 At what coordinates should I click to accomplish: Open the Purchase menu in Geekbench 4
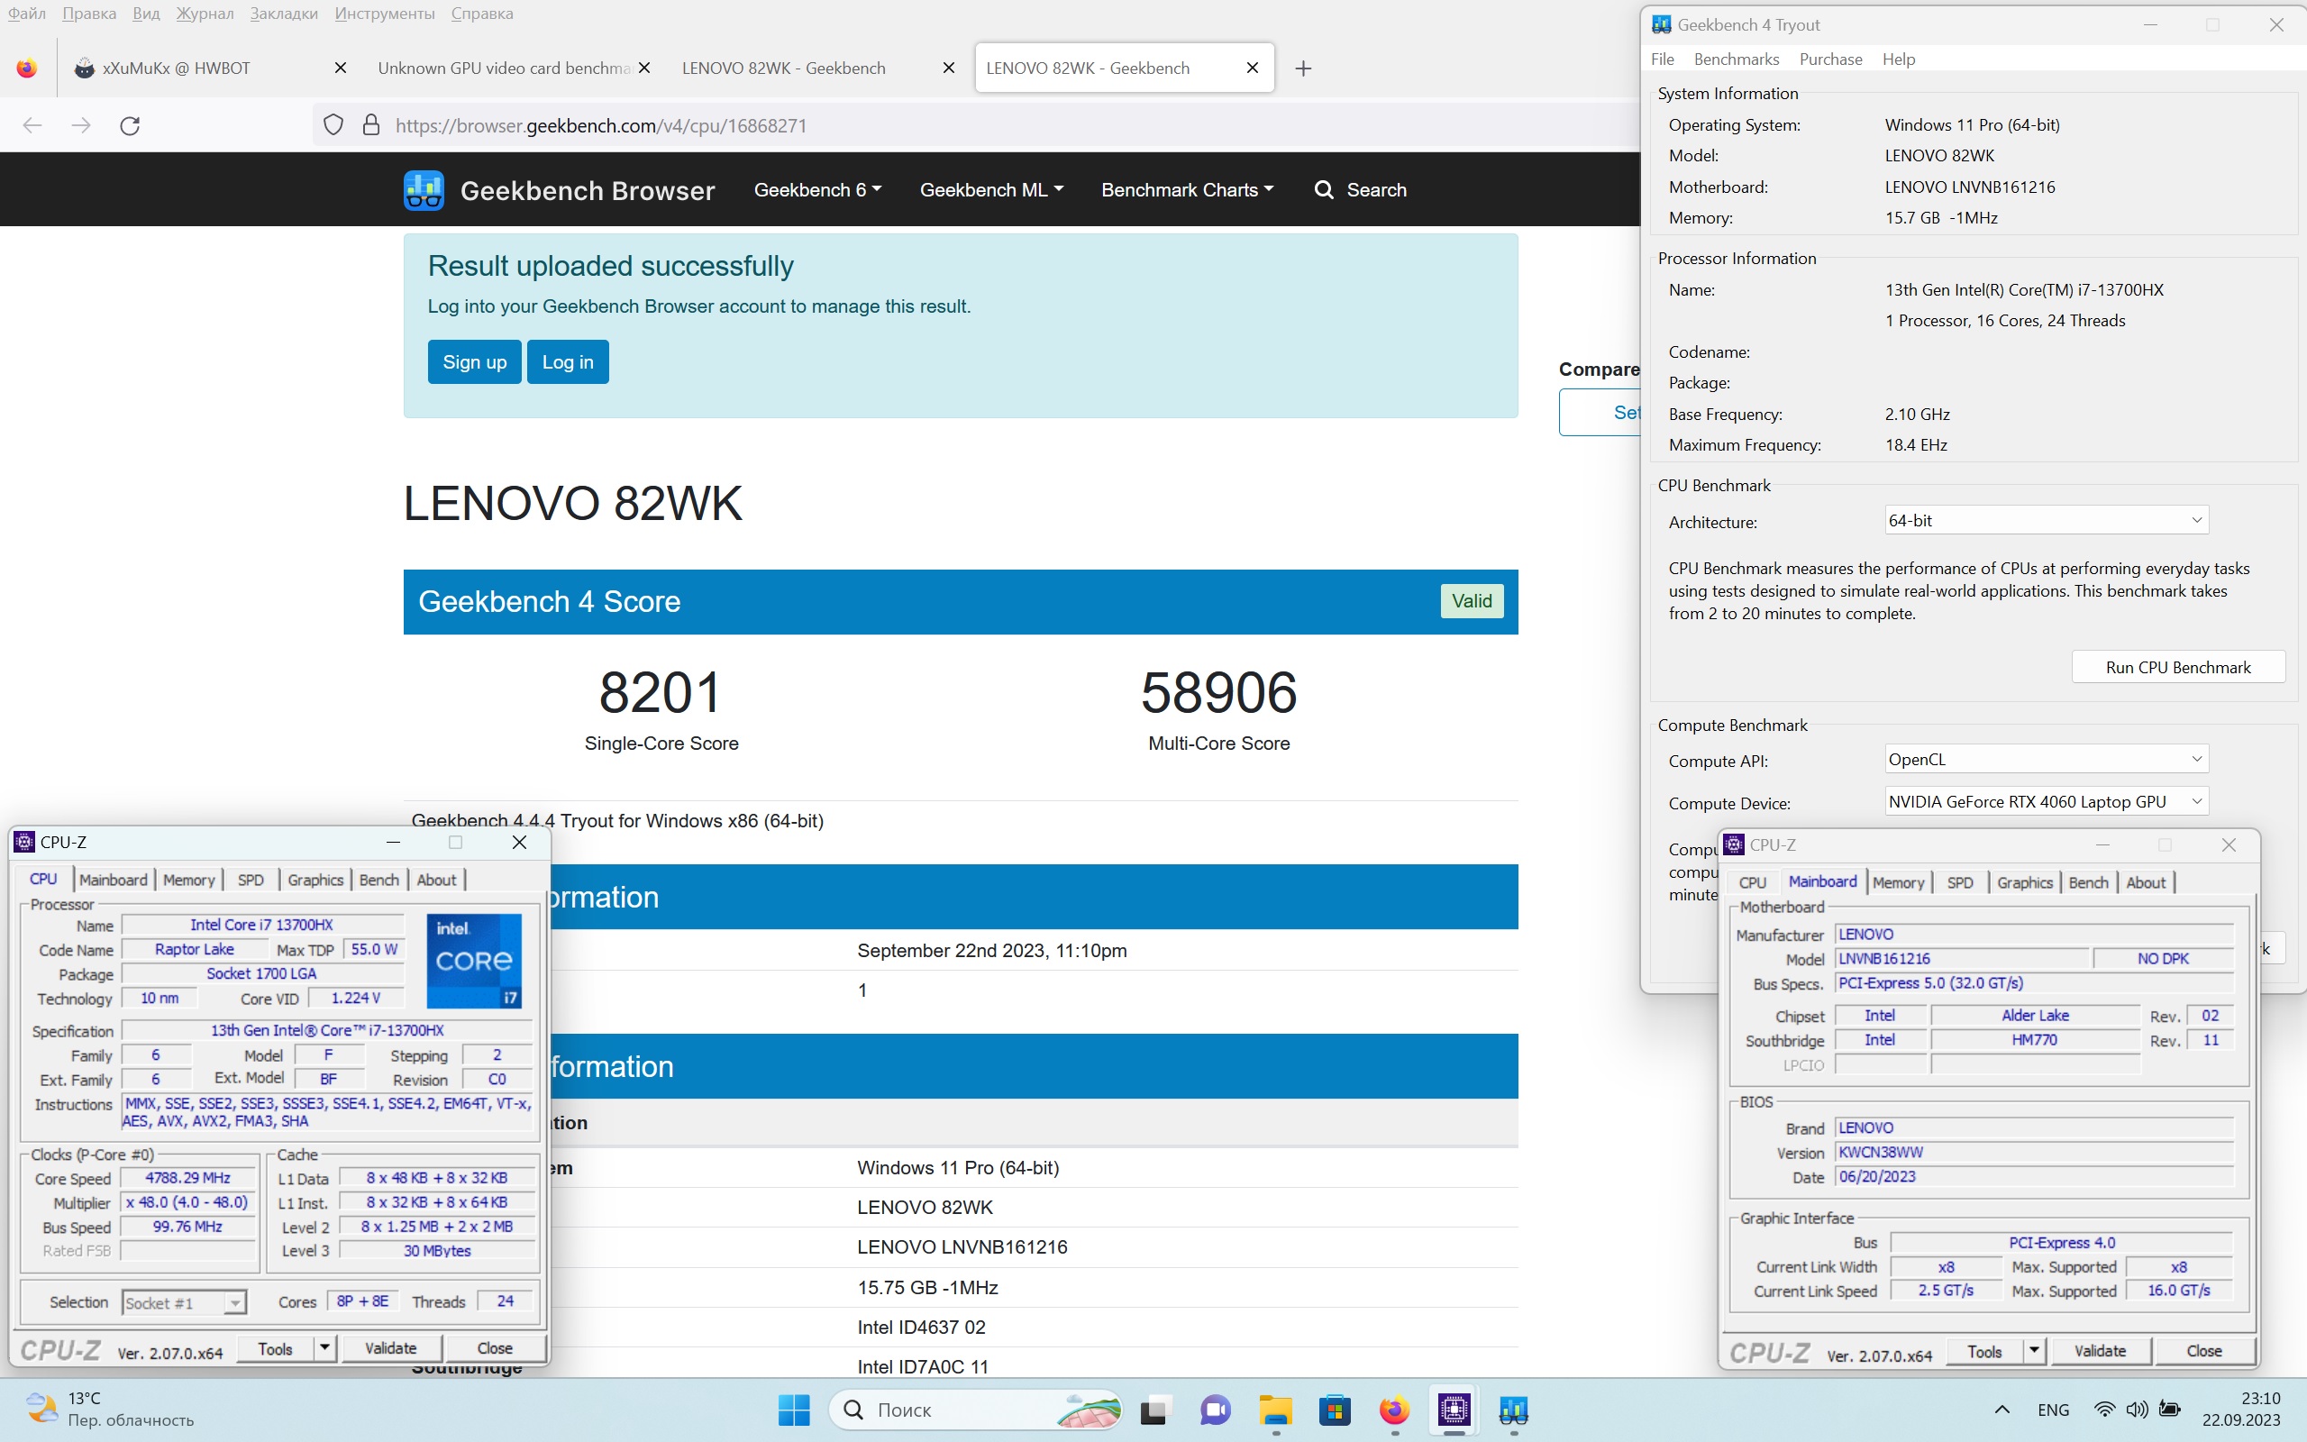[1830, 59]
